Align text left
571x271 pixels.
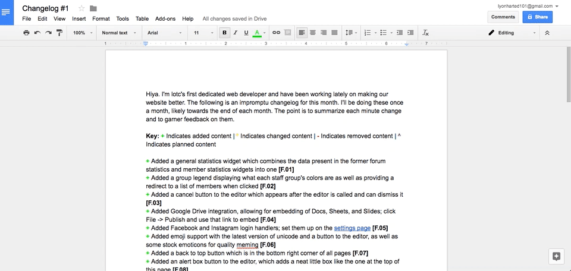pos(302,33)
